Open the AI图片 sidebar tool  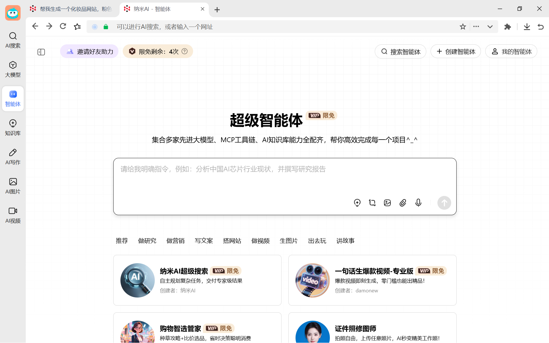point(13,186)
